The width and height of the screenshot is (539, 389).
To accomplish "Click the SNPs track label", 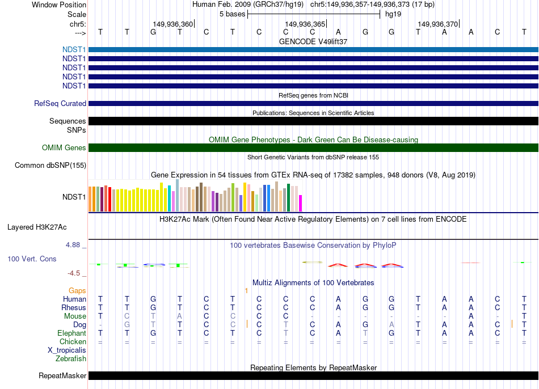I will (77, 130).
